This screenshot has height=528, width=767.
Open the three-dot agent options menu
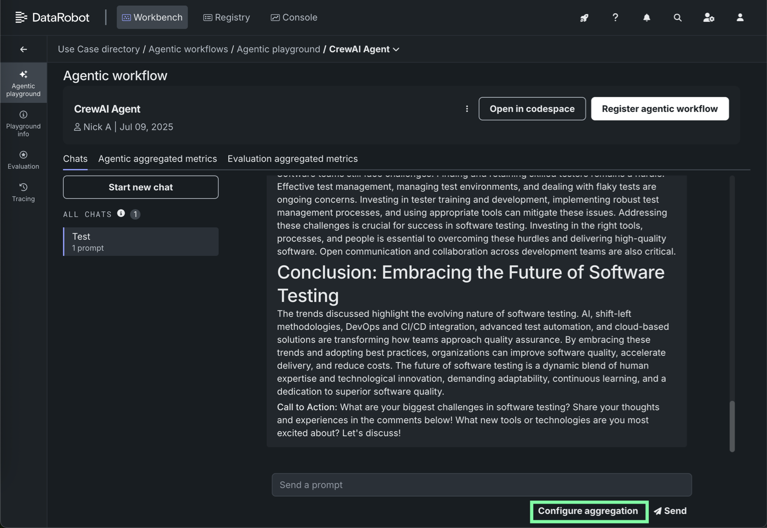467,109
